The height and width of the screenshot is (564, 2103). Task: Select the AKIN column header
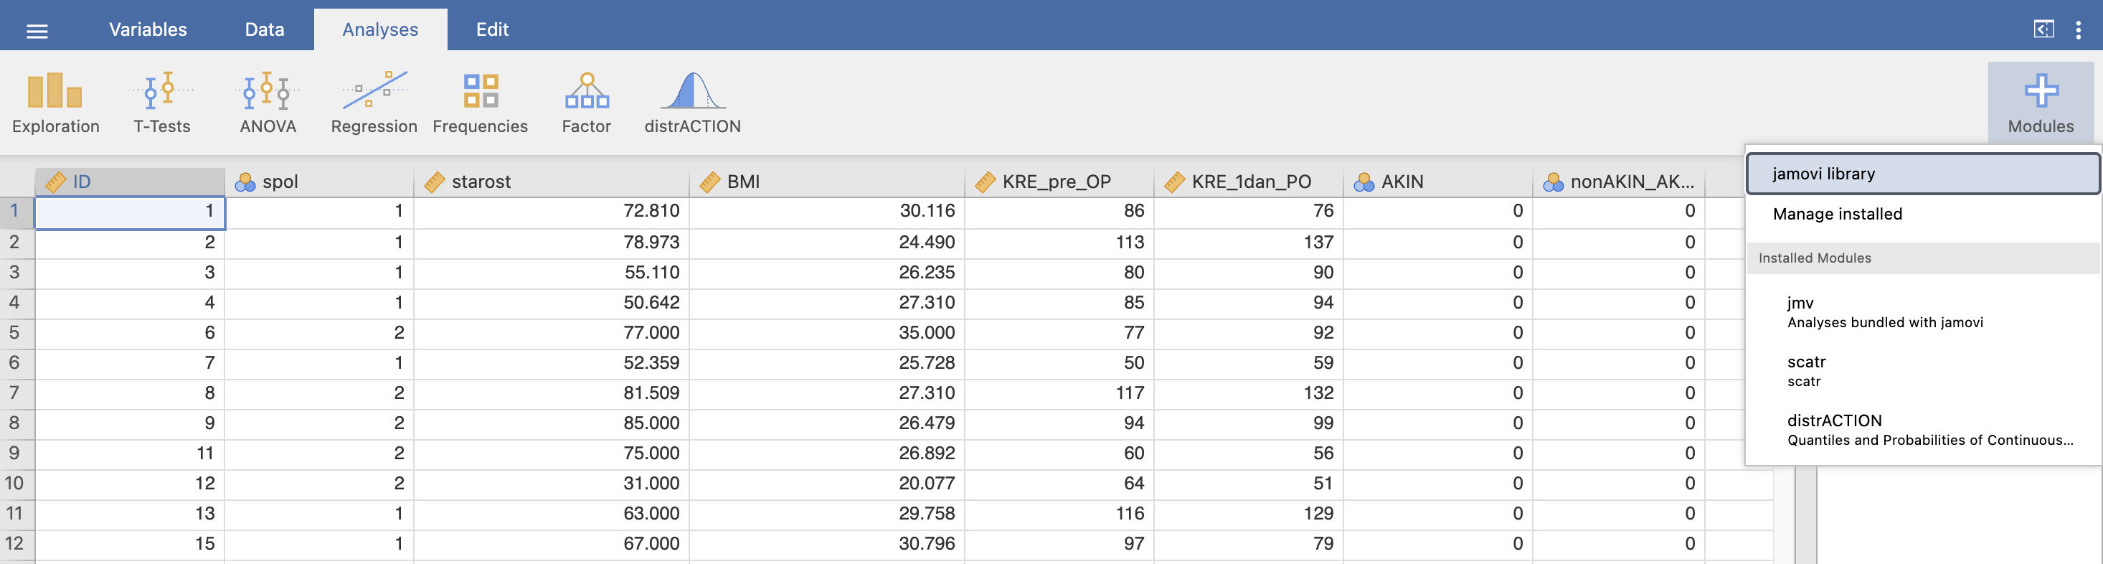(1437, 182)
